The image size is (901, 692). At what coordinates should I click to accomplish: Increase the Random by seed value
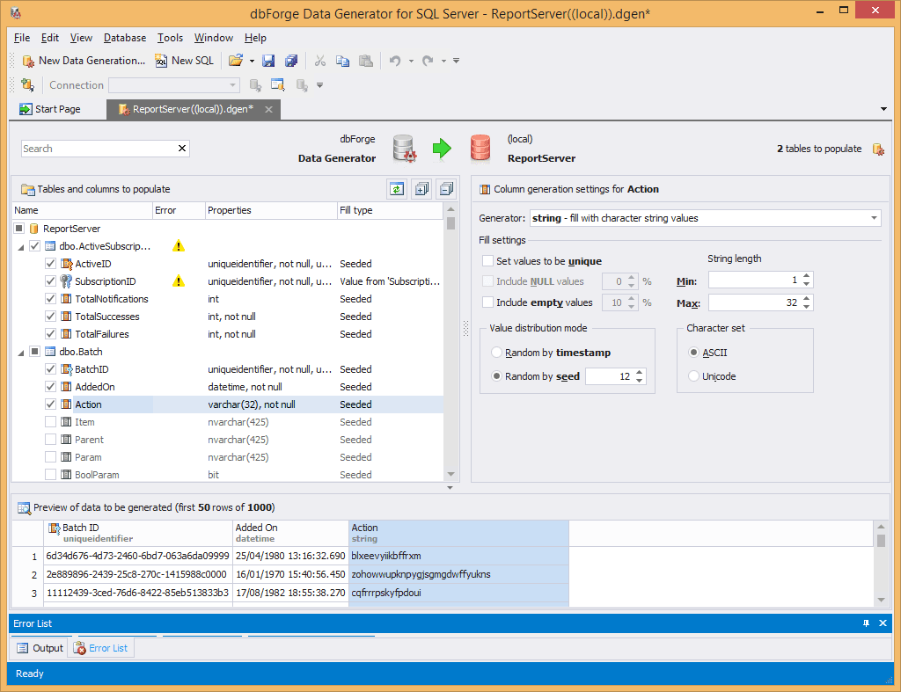click(x=640, y=373)
